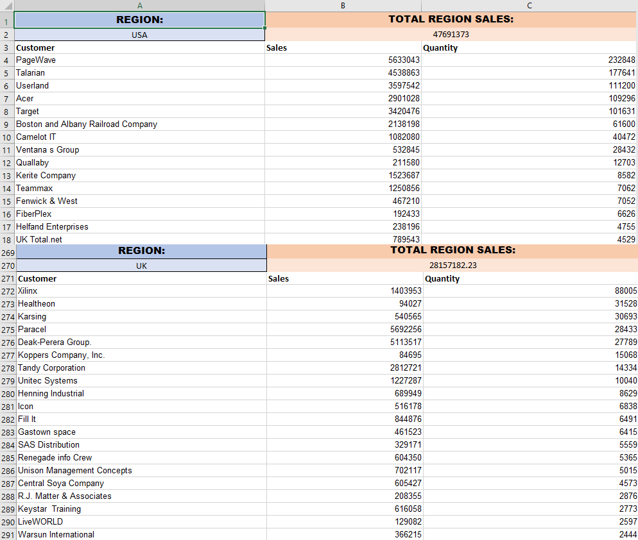The width and height of the screenshot is (638, 540).
Task: Click Teammax quantity 7062
Action: pyautogui.click(x=530, y=189)
